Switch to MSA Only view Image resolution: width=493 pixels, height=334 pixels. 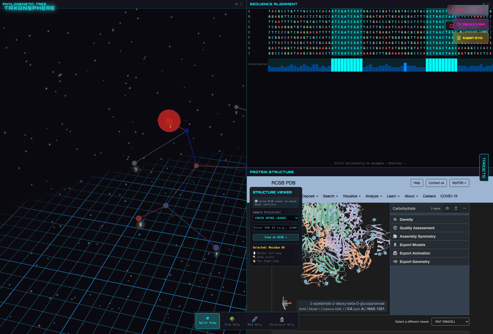[255, 321]
